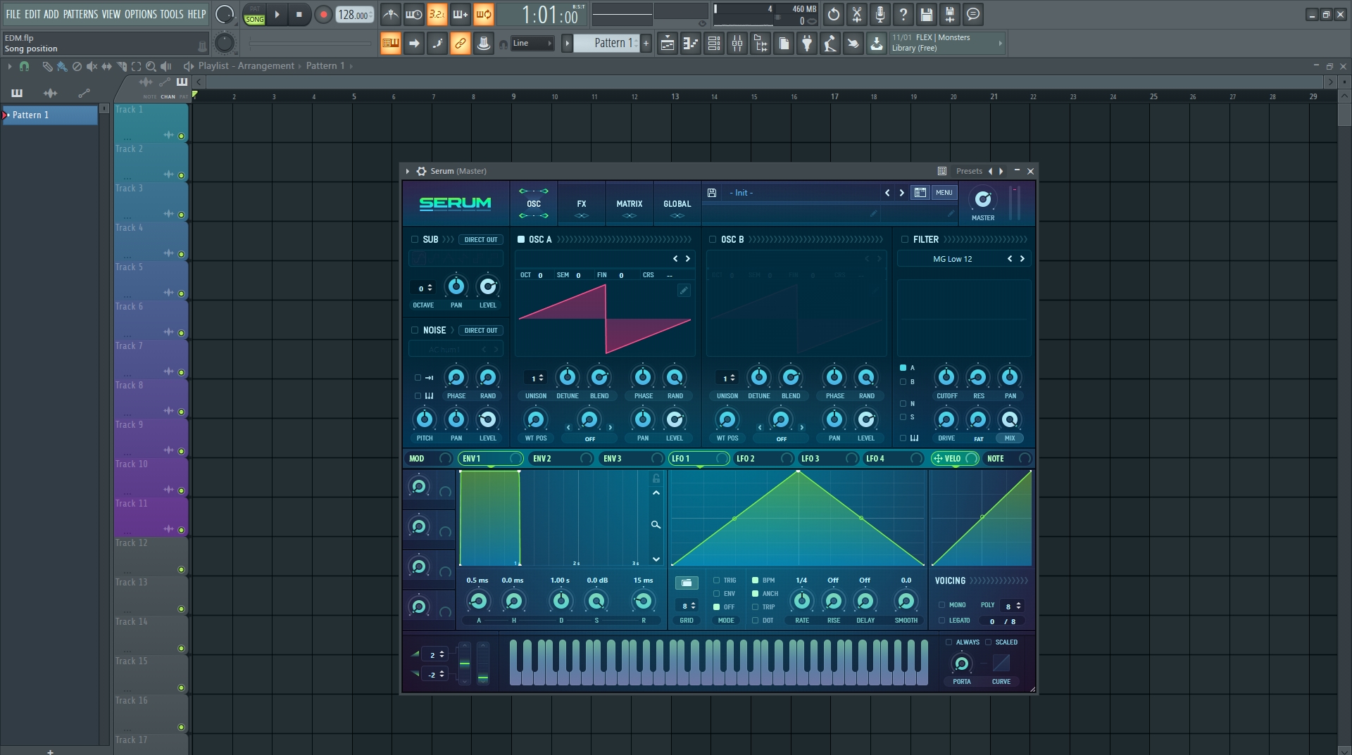Go to next Serum preset arrow
Viewport: 1352px width, 755px height.
901,193
